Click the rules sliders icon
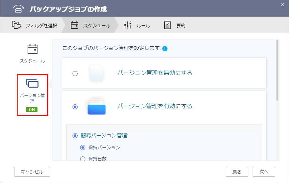This screenshot has width=289, height=183. click(x=128, y=25)
